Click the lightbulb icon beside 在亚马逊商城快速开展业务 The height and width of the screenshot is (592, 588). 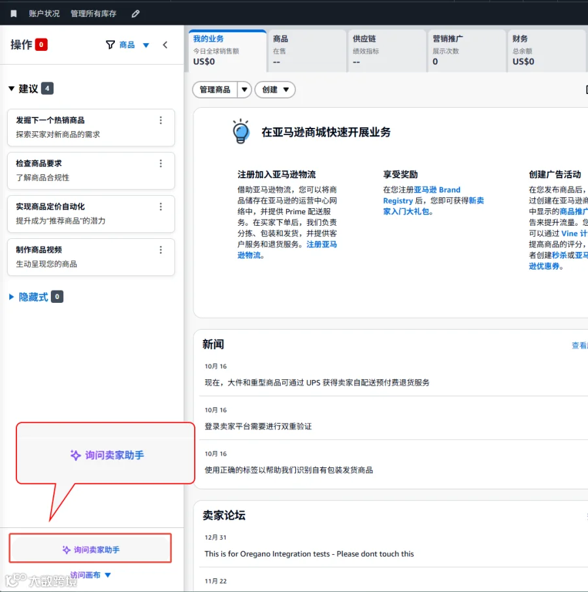click(x=240, y=131)
